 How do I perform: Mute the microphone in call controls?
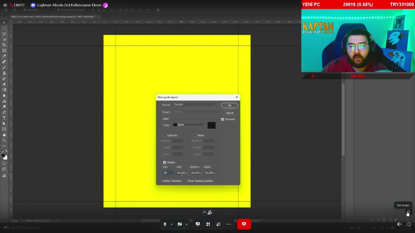pyautogui.click(x=165, y=224)
